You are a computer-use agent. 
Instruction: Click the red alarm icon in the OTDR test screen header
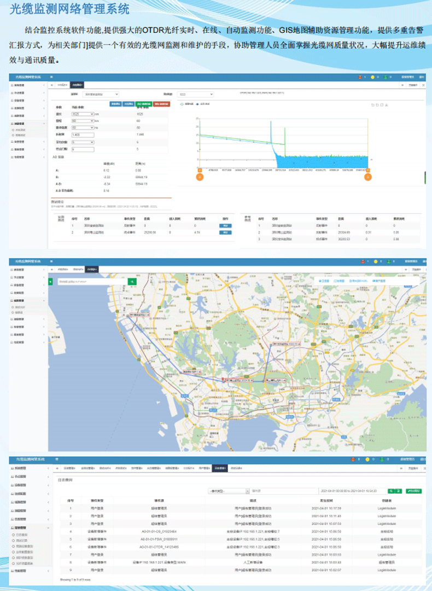tap(360, 77)
